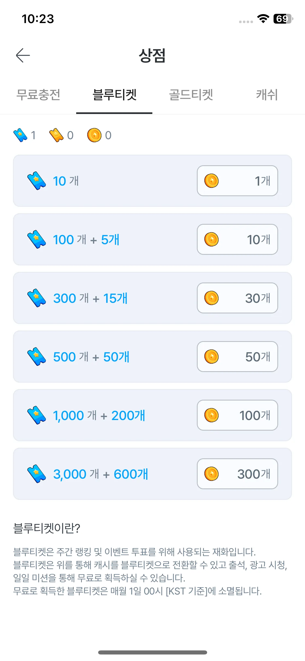Image resolution: width=305 pixels, height=661 pixels.
Task: Tap the 블루티켓이란? heading
Action: [47, 528]
